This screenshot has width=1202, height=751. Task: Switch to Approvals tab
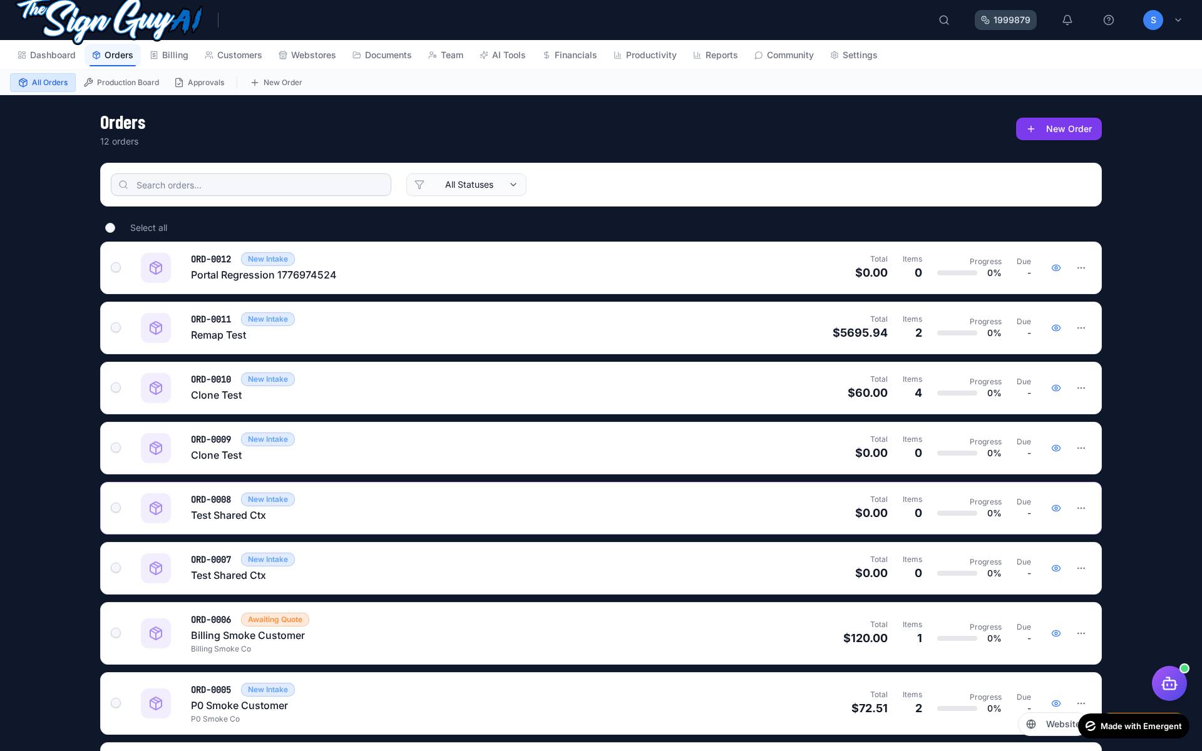(x=200, y=83)
